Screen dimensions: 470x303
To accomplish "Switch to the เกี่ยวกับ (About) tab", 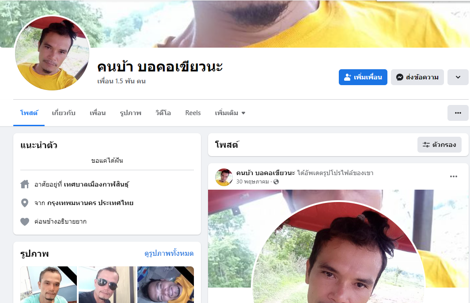I will tap(64, 113).
